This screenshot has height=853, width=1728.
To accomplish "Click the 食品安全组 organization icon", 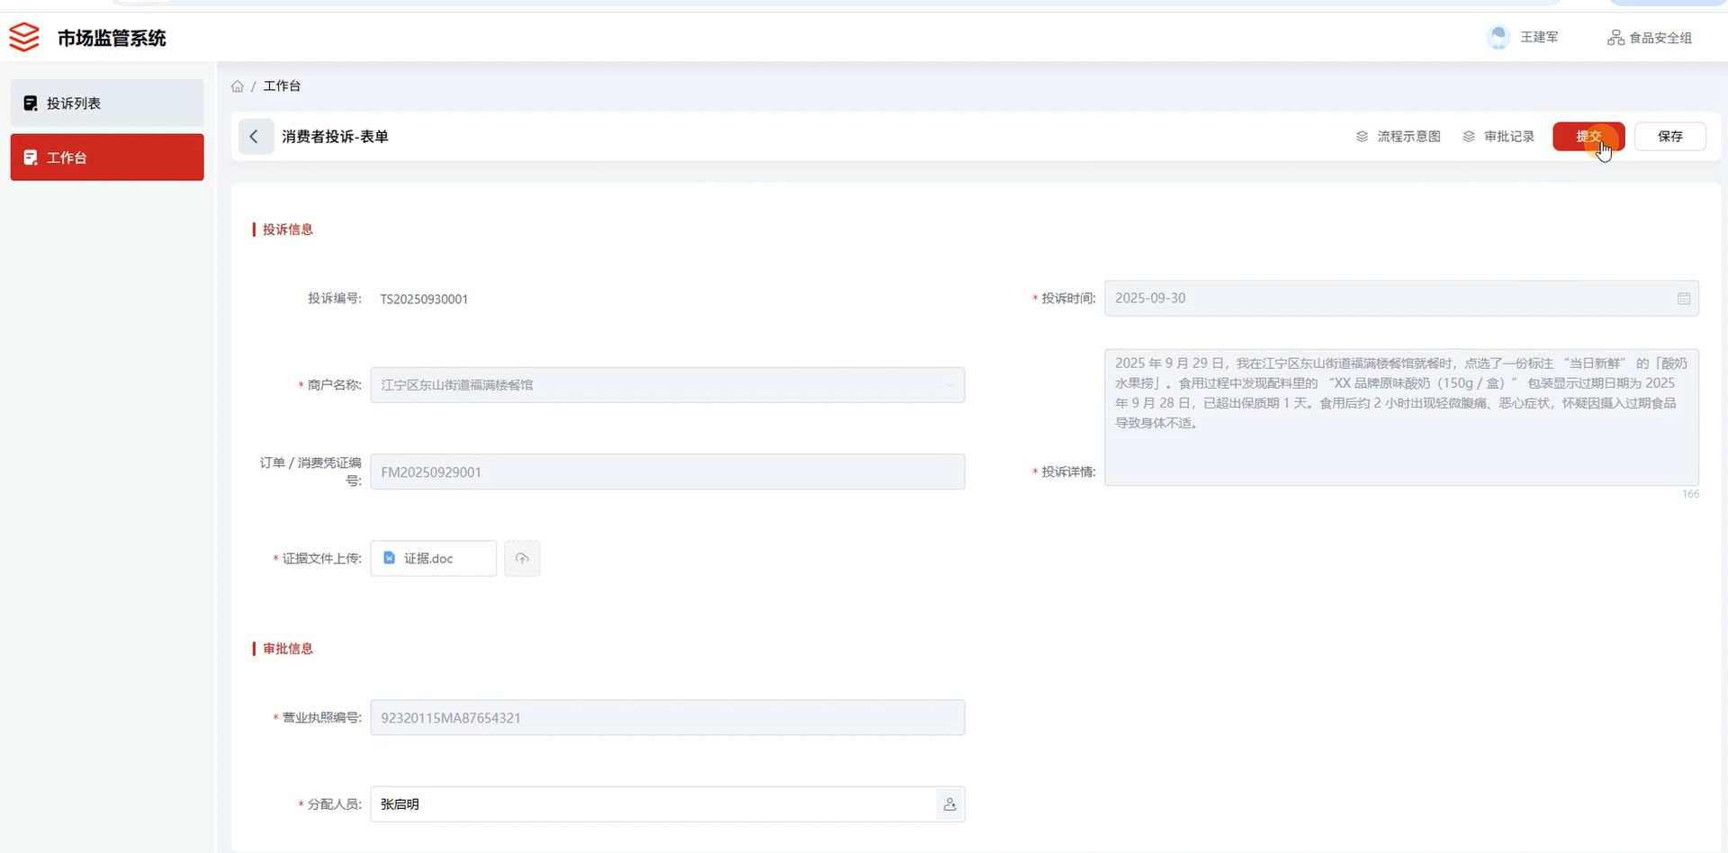I will pos(1615,38).
